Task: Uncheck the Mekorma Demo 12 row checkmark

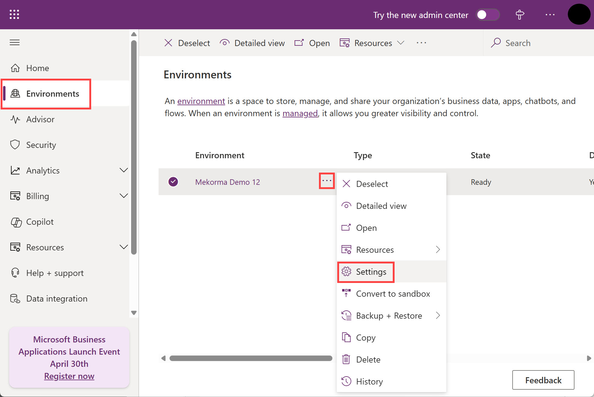Action: [x=173, y=182]
